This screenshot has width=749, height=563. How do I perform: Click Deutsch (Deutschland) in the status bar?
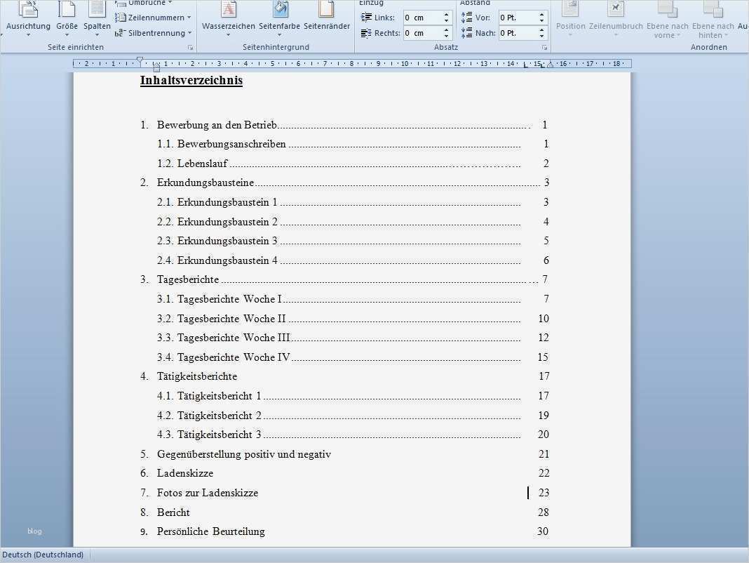click(x=43, y=555)
